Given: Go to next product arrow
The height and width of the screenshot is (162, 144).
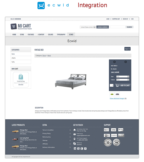Looking at the screenshot, I should pyautogui.click(x=126, y=62).
